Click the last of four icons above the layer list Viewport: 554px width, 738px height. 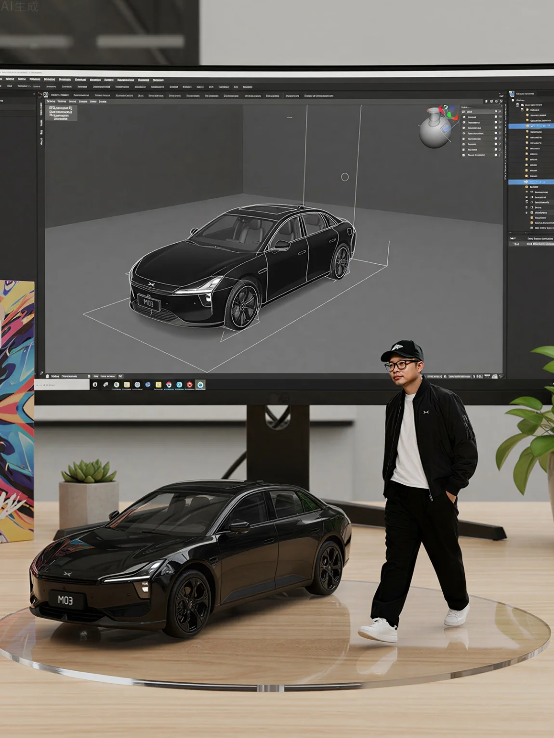[501, 102]
